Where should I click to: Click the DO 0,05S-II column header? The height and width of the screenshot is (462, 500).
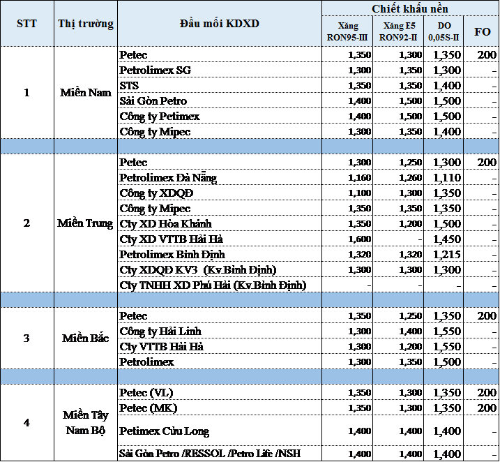tap(444, 31)
